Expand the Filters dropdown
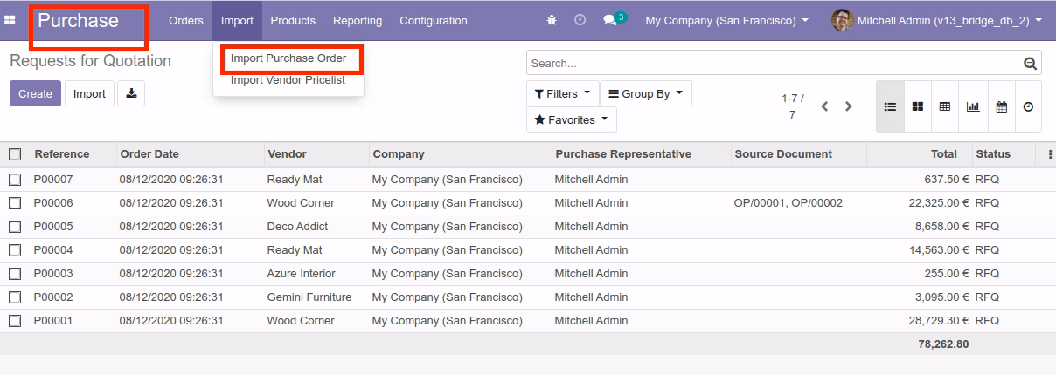The height and width of the screenshot is (375, 1056). [562, 93]
